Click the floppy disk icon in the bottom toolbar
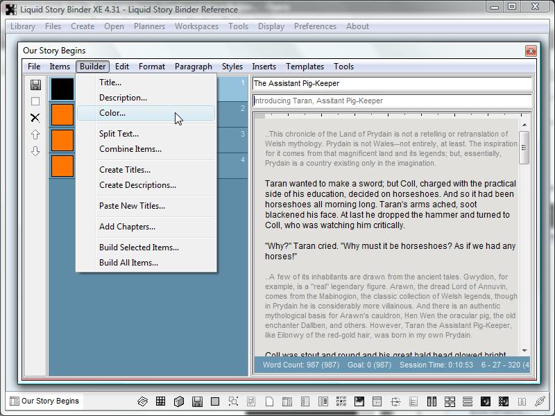Viewport: 555px width, 416px height. 197,401
